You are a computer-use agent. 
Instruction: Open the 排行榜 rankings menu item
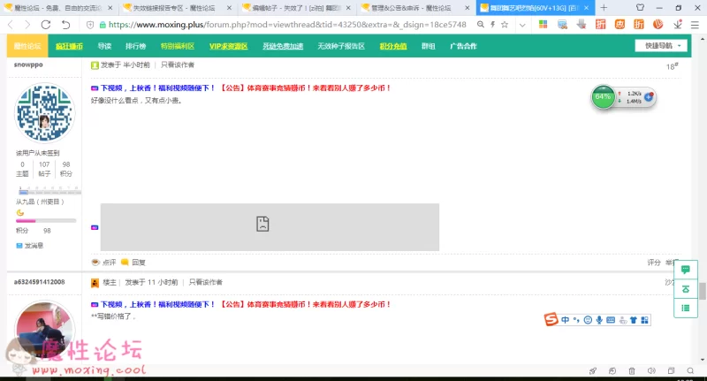pyautogui.click(x=135, y=46)
